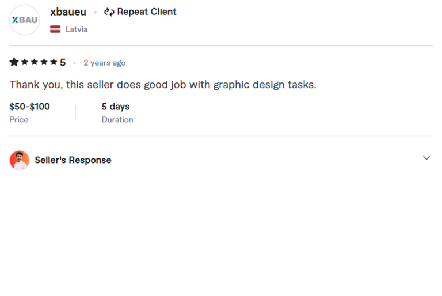The width and height of the screenshot is (442, 296).
Task: Expand the Seller's Response section
Action: click(221, 160)
